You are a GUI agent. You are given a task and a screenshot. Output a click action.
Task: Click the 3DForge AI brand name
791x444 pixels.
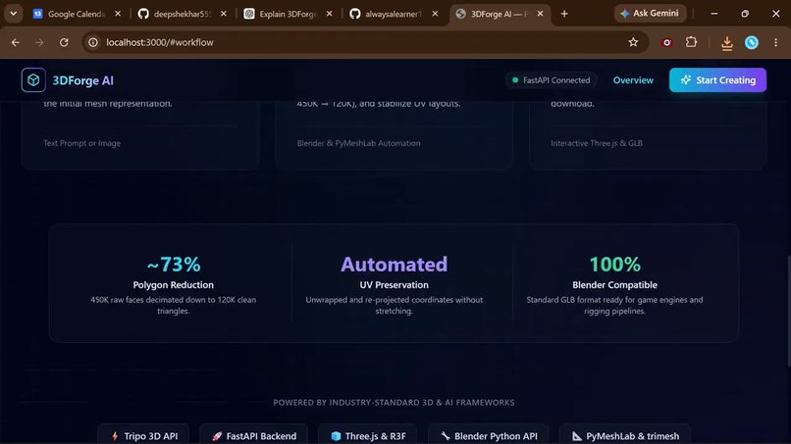[x=83, y=80]
